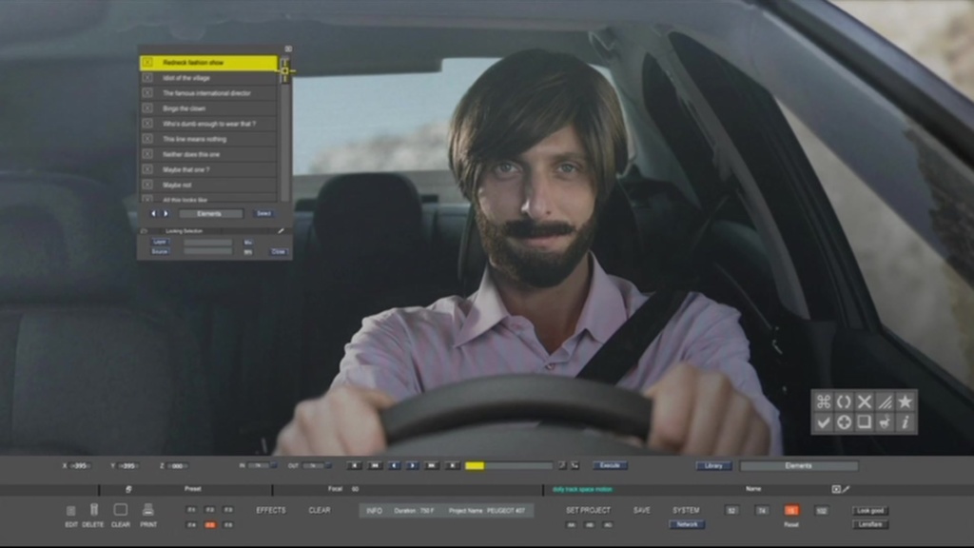
Task: Click the small icon left of Locking Selection
Action: pyautogui.click(x=145, y=231)
